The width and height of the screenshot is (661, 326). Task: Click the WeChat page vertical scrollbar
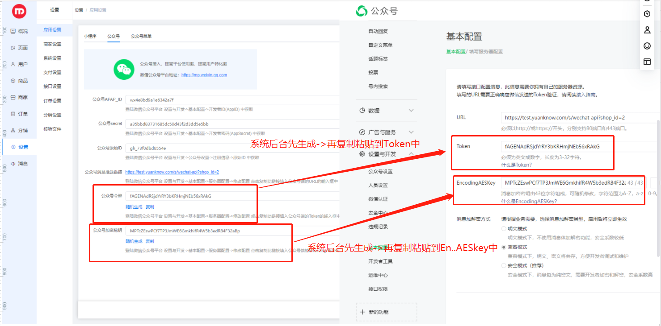tap(658, 187)
